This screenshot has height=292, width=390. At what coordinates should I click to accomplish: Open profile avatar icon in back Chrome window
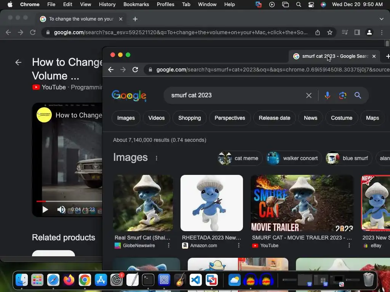click(x=369, y=32)
